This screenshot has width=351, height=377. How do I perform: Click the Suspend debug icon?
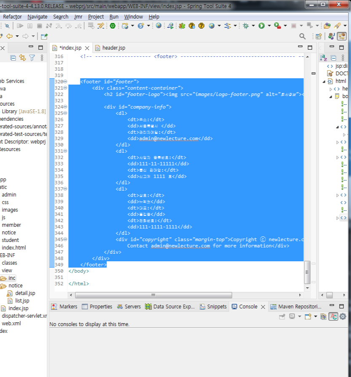(x=30, y=26)
